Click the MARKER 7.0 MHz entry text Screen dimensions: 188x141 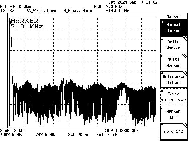(x=27, y=23)
